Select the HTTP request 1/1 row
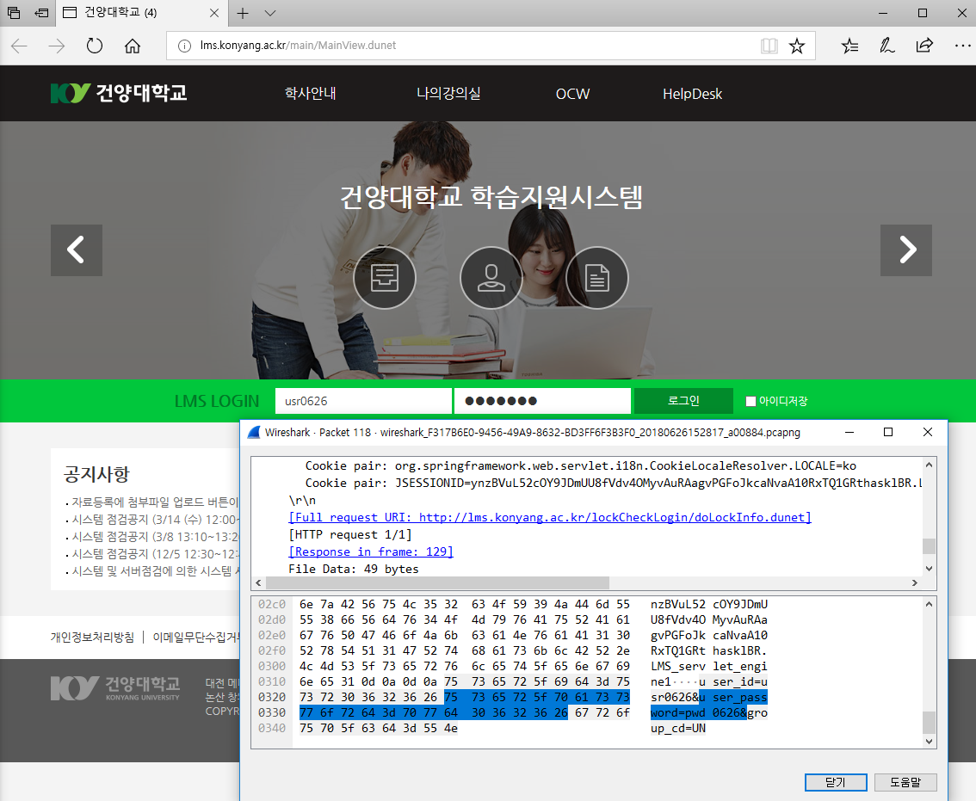The image size is (976, 801). pyautogui.click(x=350, y=534)
